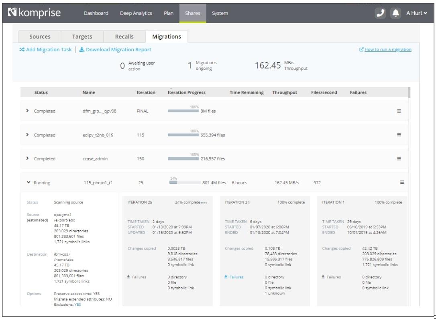Click Add Migration Task

tap(45, 50)
